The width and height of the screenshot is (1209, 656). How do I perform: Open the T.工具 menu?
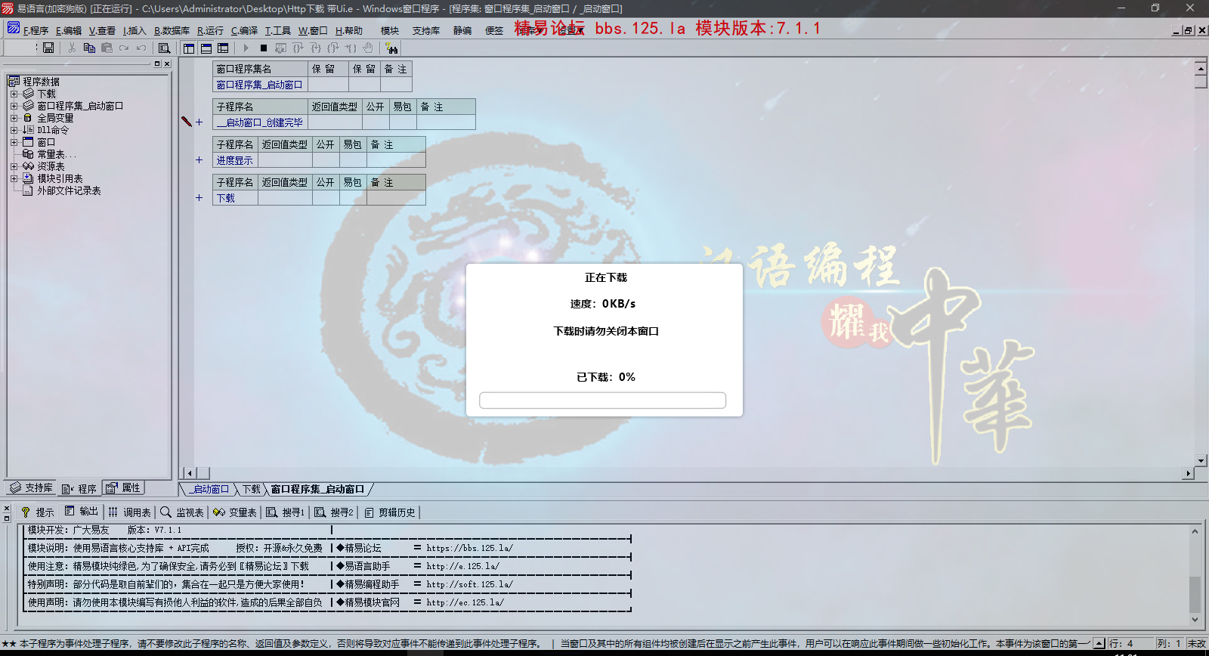coord(277,31)
